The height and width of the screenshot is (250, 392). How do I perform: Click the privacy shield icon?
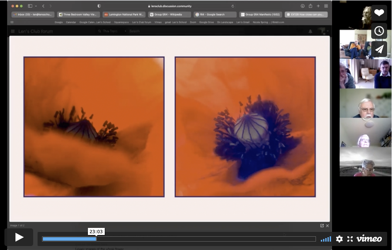[99, 6]
